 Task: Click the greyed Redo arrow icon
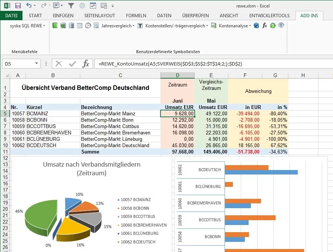(43, 6)
